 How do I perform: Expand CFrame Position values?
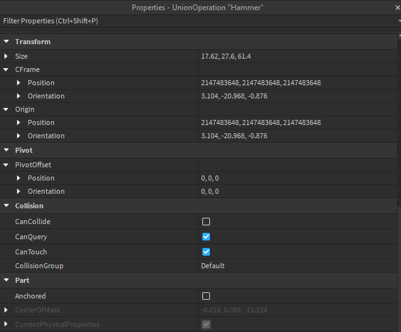19,83
